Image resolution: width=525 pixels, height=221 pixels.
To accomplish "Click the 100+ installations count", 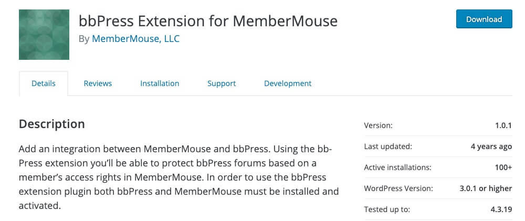I will coord(503,167).
